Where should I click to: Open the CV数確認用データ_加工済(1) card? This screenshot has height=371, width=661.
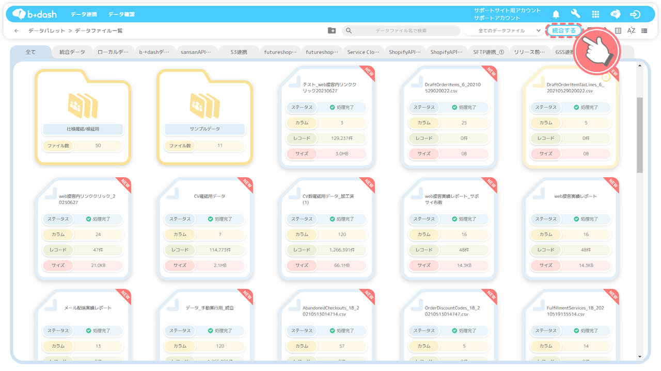coord(327,229)
